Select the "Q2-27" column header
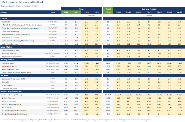Screen dimensions: 185x122 [159, 12]
